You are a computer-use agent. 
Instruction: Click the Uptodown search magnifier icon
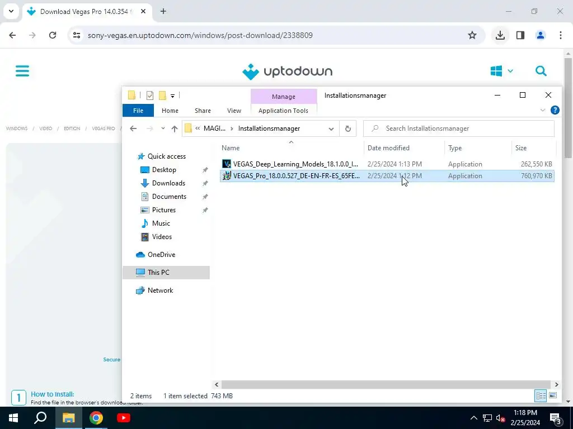click(x=541, y=71)
